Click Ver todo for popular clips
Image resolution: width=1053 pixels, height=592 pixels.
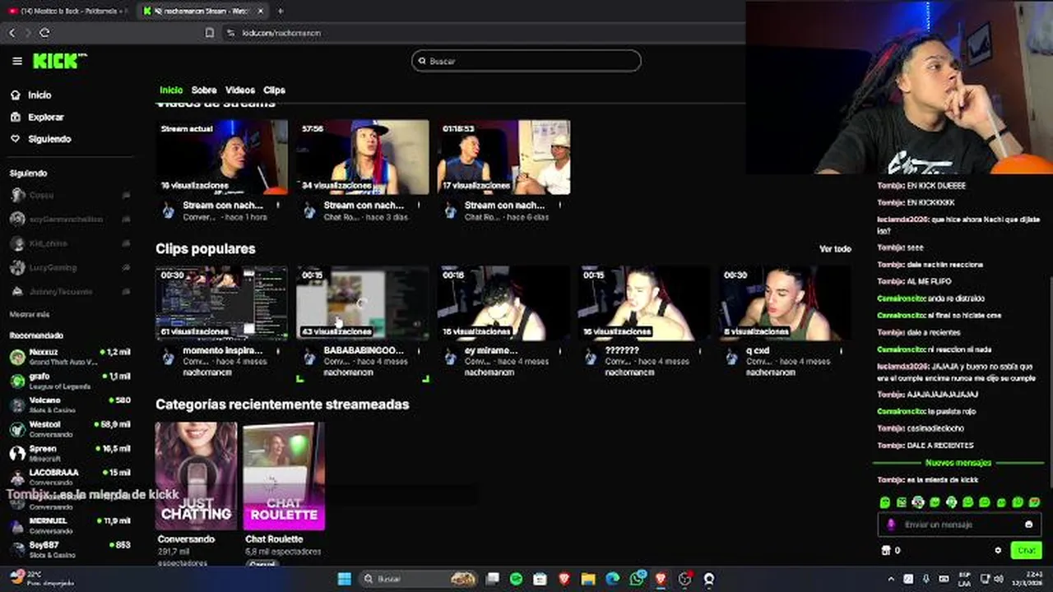pos(835,249)
